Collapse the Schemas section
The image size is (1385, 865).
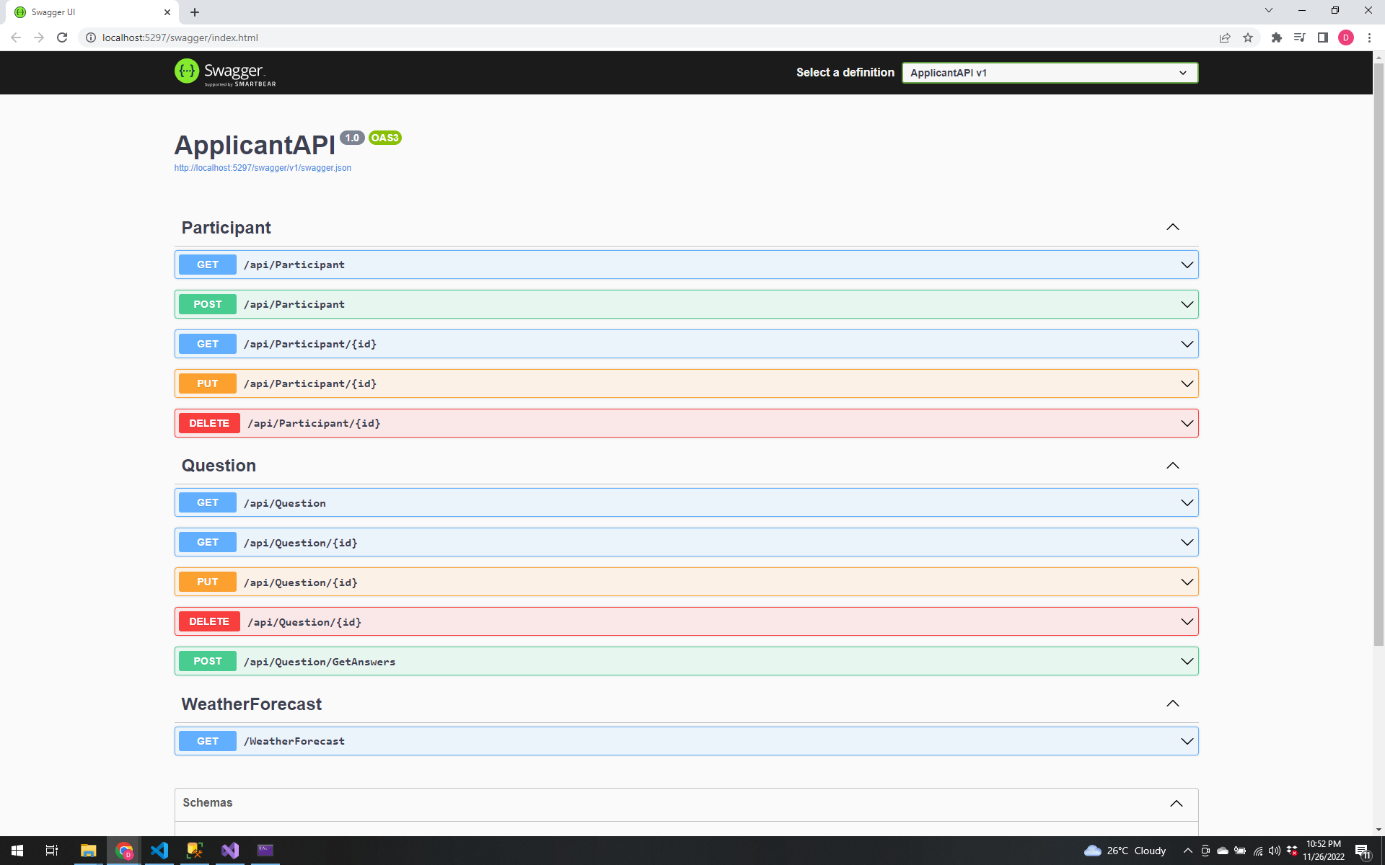(1177, 804)
